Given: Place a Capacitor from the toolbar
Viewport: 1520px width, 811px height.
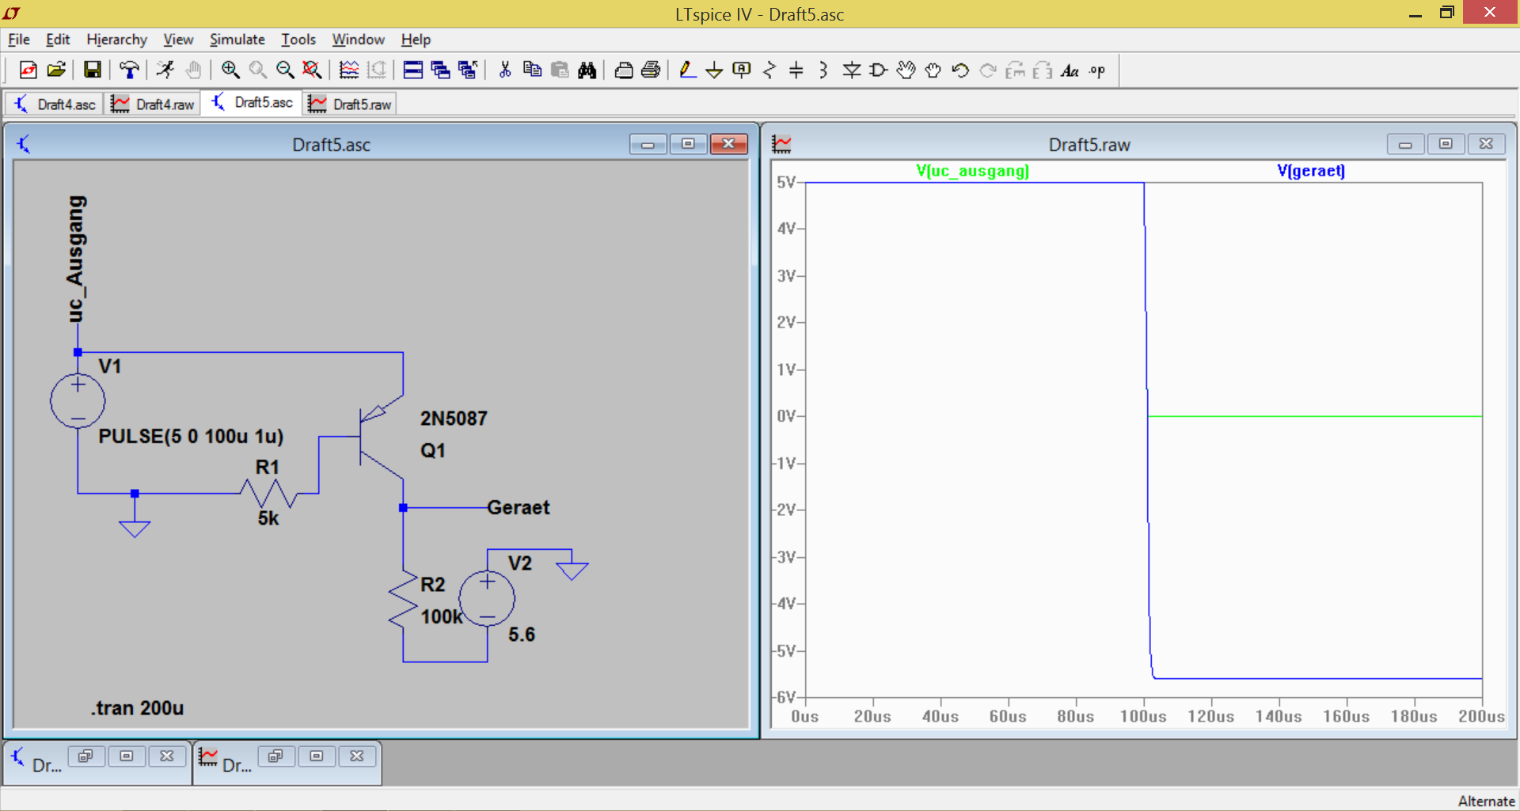Looking at the screenshot, I should click(796, 70).
